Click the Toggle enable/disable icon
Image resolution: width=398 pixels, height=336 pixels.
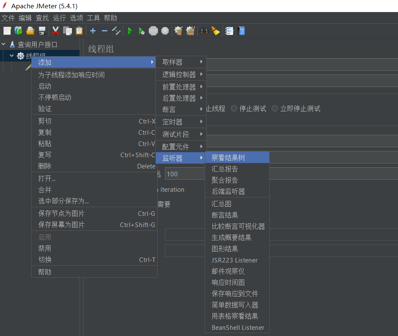pyautogui.click(x=116, y=31)
